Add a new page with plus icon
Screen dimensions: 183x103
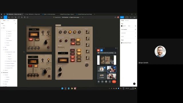[x=15, y=23]
